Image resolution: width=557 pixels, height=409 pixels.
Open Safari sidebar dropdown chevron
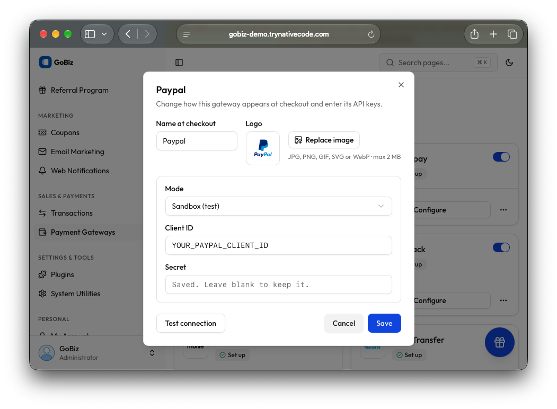click(104, 34)
